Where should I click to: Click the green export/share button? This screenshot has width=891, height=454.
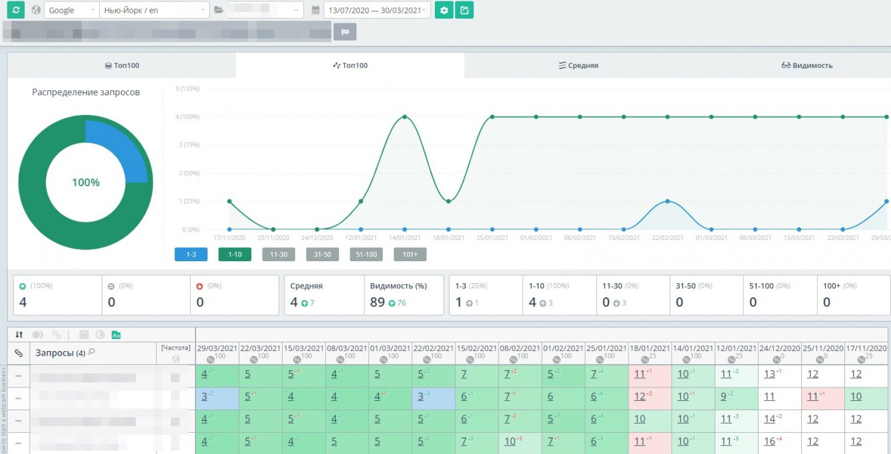465,11
